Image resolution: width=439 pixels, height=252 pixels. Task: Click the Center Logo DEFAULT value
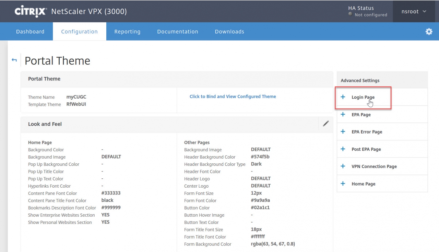click(261, 186)
